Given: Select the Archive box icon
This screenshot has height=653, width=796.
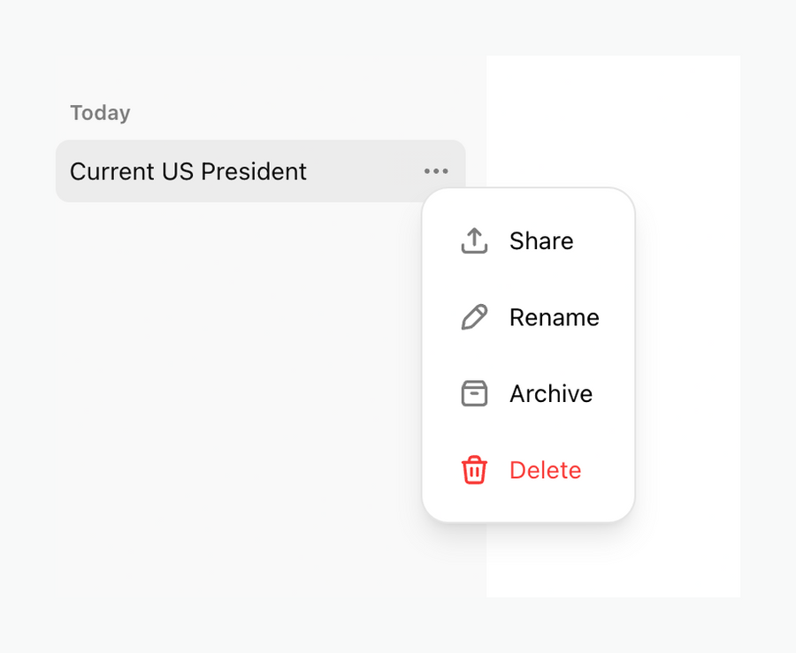Looking at the screenshot, I should click(474, 393).
